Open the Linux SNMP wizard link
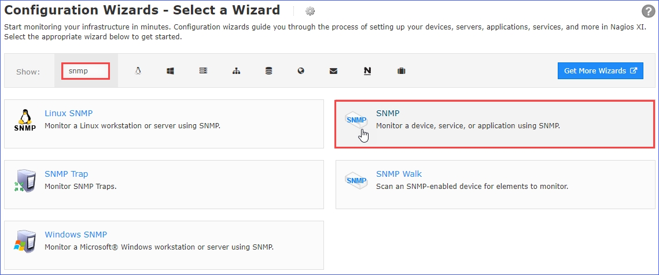Viewport: 659px width, 275px height. click(x=68, y=113)
